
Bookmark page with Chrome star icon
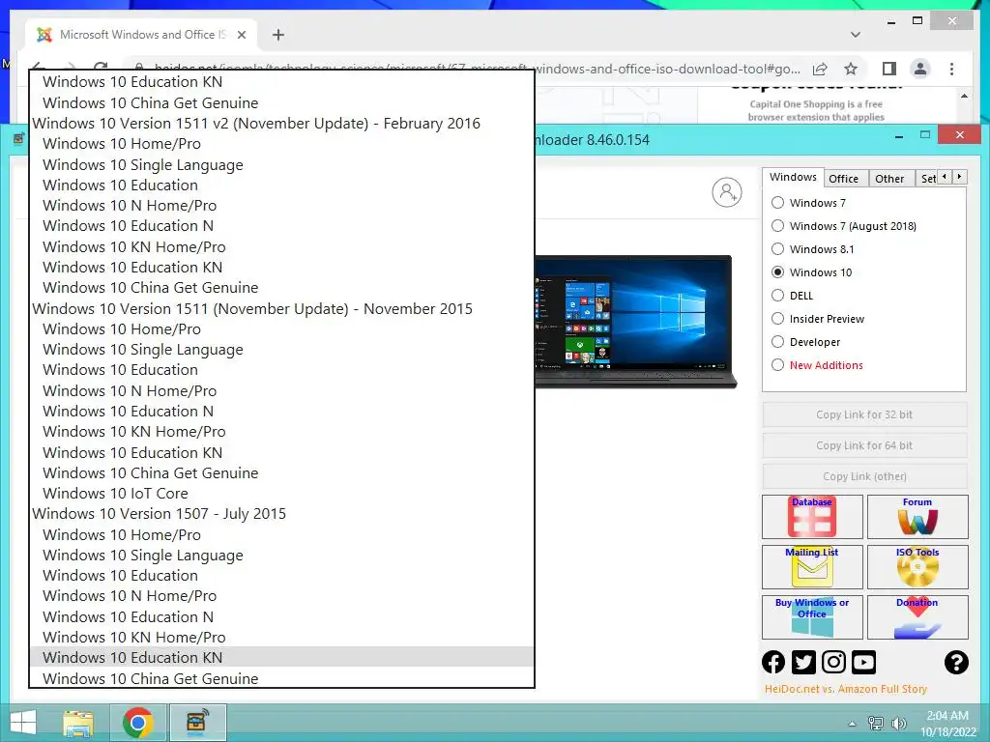[851, 69]
